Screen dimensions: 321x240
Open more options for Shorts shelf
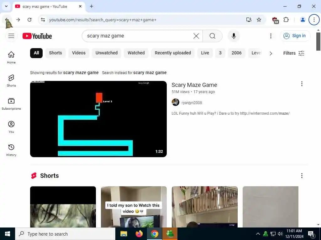(x=302, y=176)
